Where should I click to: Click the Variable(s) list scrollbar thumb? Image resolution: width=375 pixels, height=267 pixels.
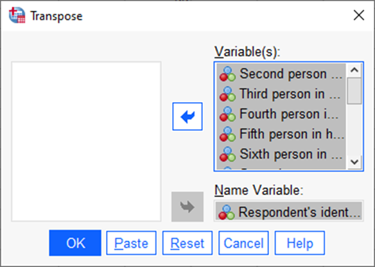354,91
